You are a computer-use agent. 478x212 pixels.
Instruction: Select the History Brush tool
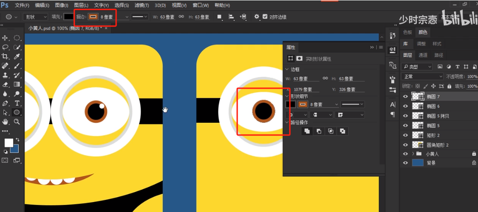coord(17,75)
